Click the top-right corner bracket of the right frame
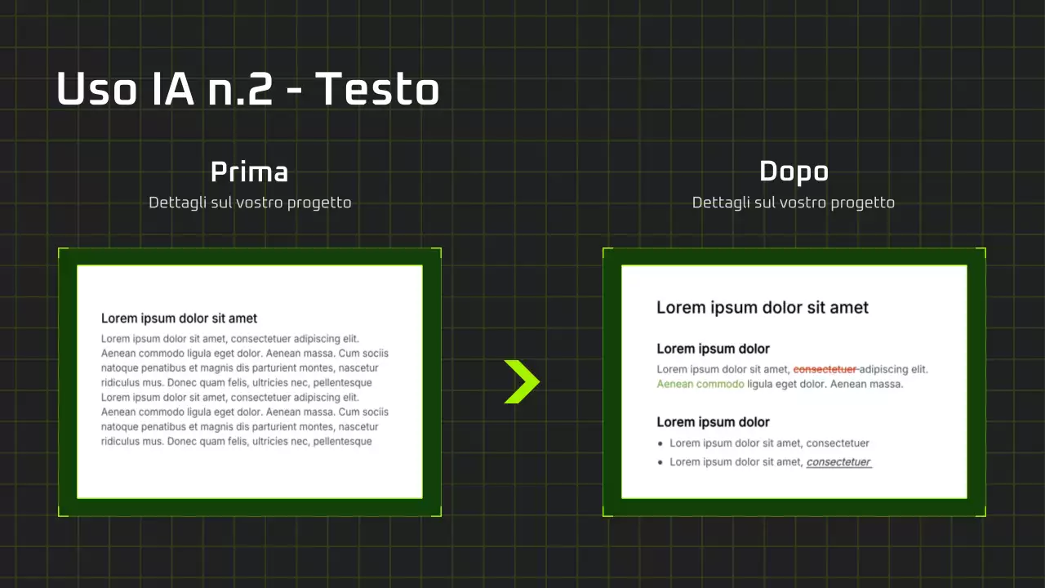The width and height of the screenshot is (1045, 588). [x=984, y=250]
